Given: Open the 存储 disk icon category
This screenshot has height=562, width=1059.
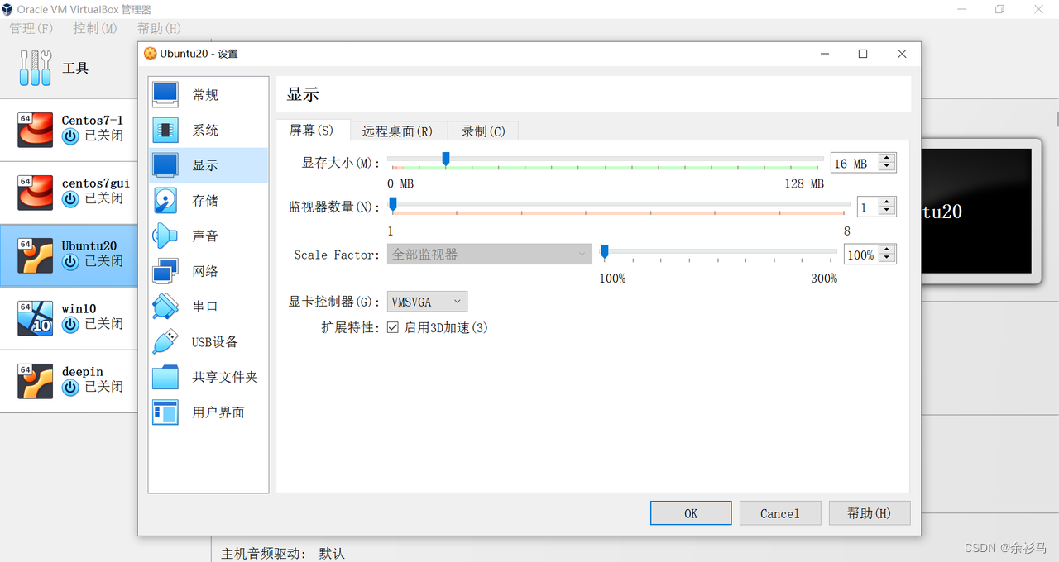Looking at the screenshot, I should click(x=165, y=200).
